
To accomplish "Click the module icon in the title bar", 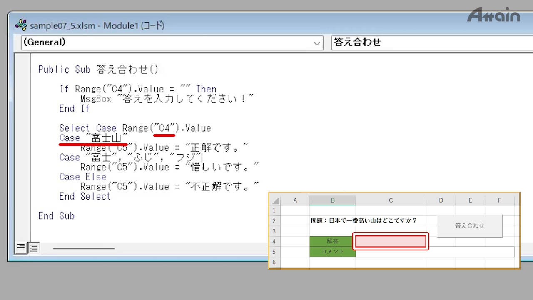I will 21,25.
